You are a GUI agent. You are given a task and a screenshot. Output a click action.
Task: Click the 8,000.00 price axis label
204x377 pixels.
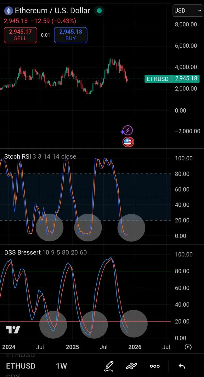click(x=185, y=25)
